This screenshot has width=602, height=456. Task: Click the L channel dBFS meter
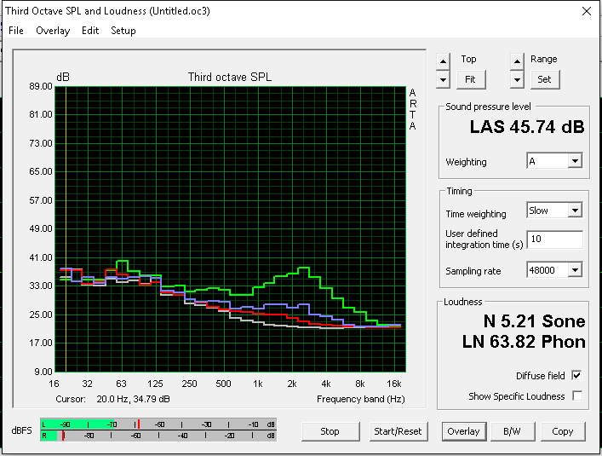158,424
